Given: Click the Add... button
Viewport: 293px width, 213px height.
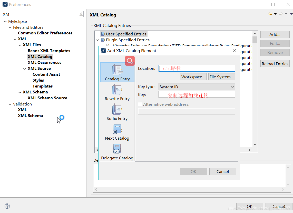Looking at the screenshot, I should (x=275, y=35).
